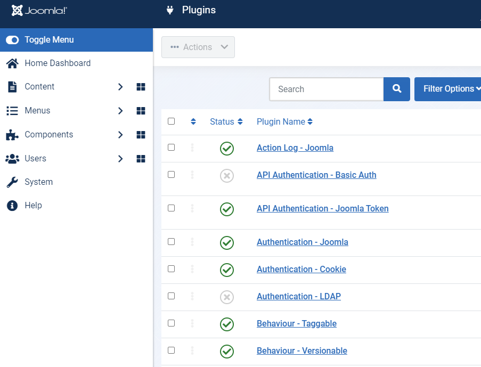This screenshot has height=367, width=481.
Task: Grab the drag handle for Authentication - LDAP
Action: 192,296
